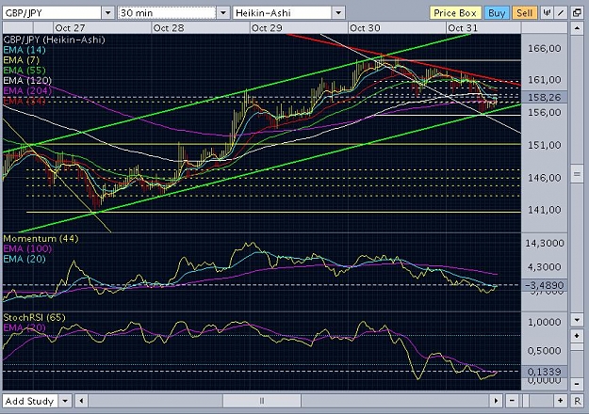Click the R reset button
The width and height of the screenshot is (589, 414).
click(577, 401)
